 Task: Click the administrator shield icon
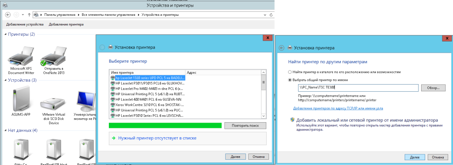(x=292, y=120)
